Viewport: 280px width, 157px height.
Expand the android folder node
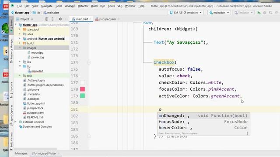(x=20, y=39)
